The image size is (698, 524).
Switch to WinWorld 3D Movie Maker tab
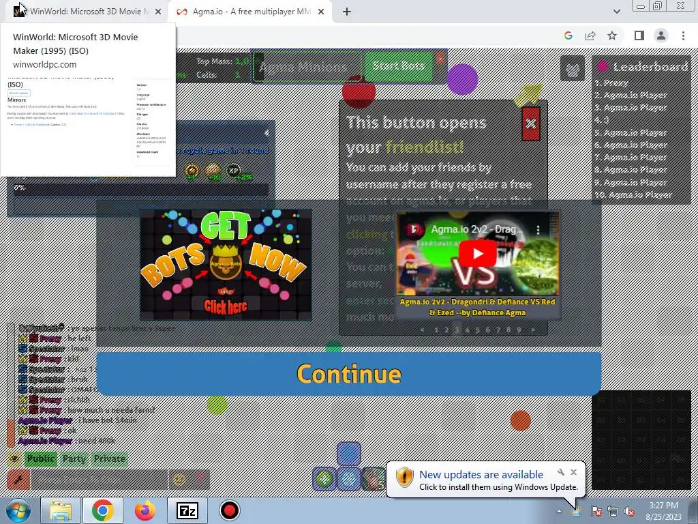(87, 12)
